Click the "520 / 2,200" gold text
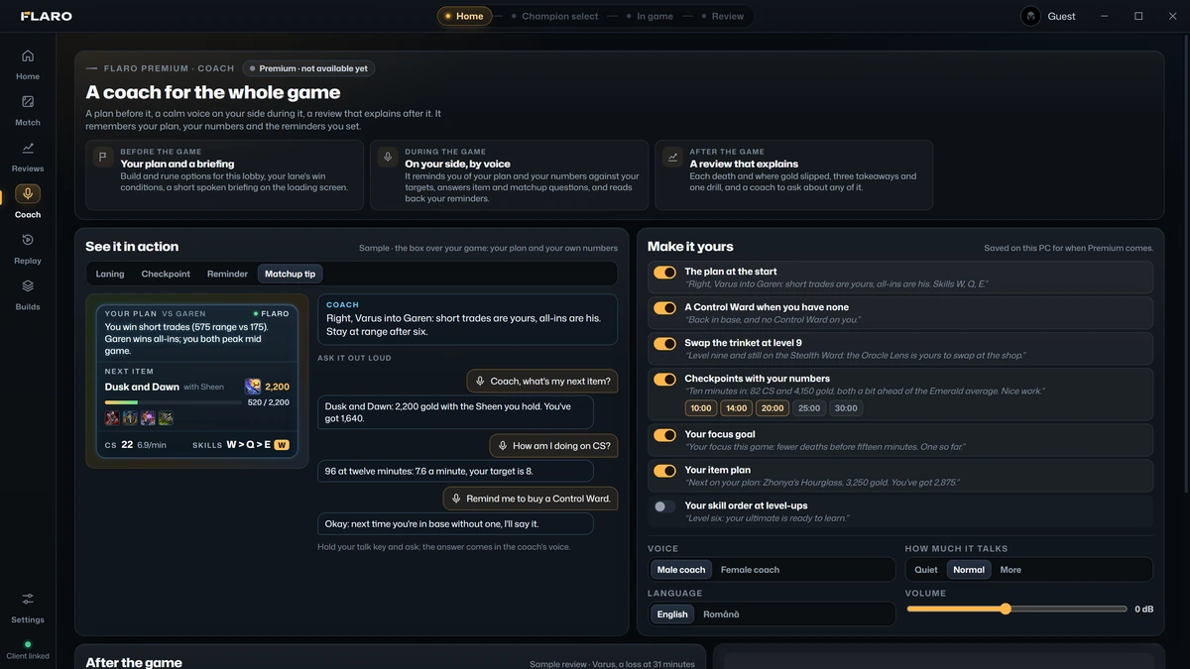Screen dimensions: 1190x669 pyautogui.click(x=269, y=402)
